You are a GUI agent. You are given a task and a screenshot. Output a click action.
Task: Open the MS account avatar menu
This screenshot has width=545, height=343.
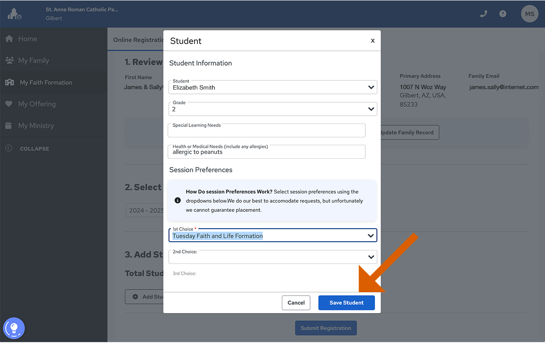[529, 13]
